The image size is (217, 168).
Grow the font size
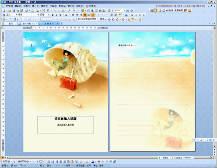point(132,15)
